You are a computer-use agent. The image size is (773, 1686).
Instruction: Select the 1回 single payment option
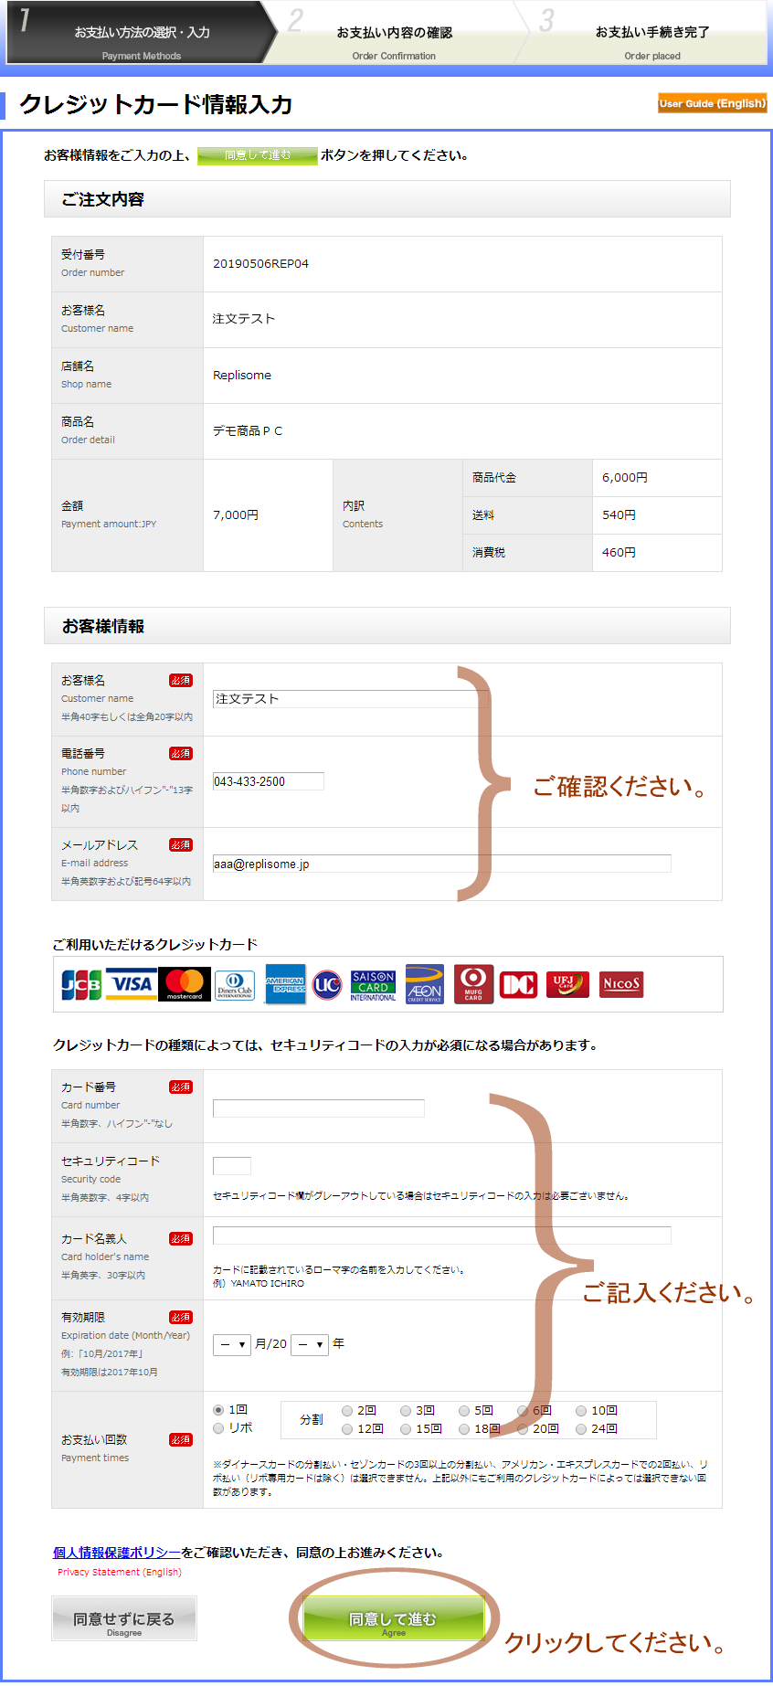218,1410
